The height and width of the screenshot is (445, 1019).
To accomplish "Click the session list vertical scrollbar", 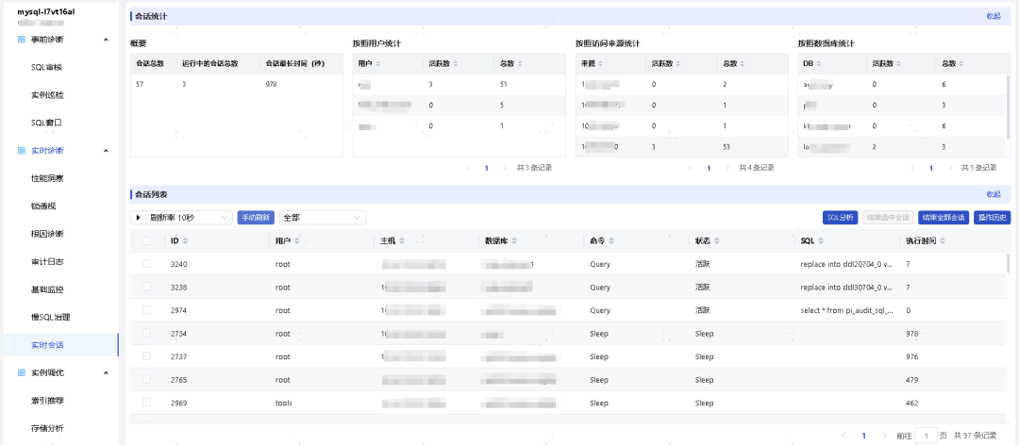I will [1009, 262].
